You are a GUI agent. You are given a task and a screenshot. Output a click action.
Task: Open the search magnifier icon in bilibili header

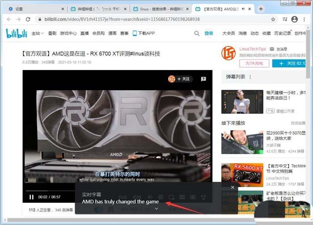pyautogui.click(x=197, y=33)
